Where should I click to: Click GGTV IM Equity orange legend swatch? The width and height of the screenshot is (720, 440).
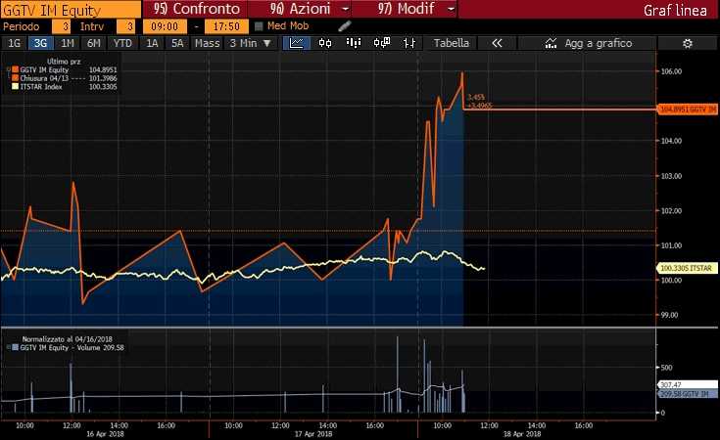[15, 69]
